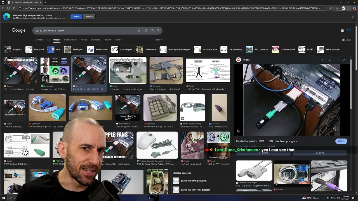Search by image with Google Lens icon

pos(152,30)
